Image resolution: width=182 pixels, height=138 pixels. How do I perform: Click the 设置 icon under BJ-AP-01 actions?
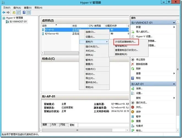(x=133, y=93)
